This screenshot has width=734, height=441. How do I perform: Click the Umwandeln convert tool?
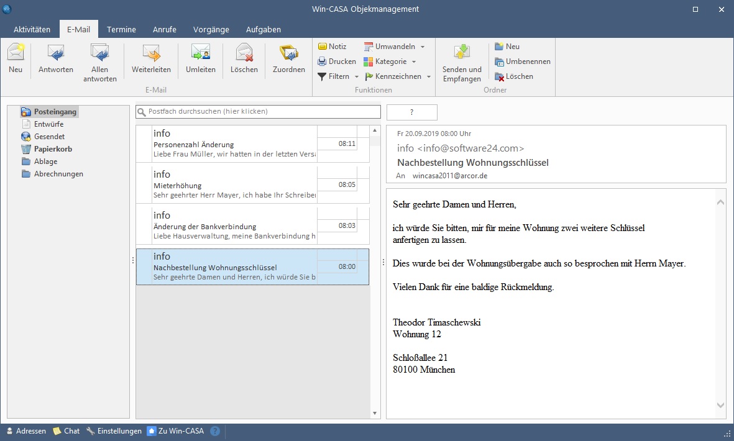click(x=390, y=47)
